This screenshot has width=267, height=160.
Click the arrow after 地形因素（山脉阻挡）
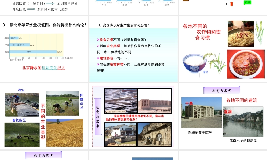(50, 3)
